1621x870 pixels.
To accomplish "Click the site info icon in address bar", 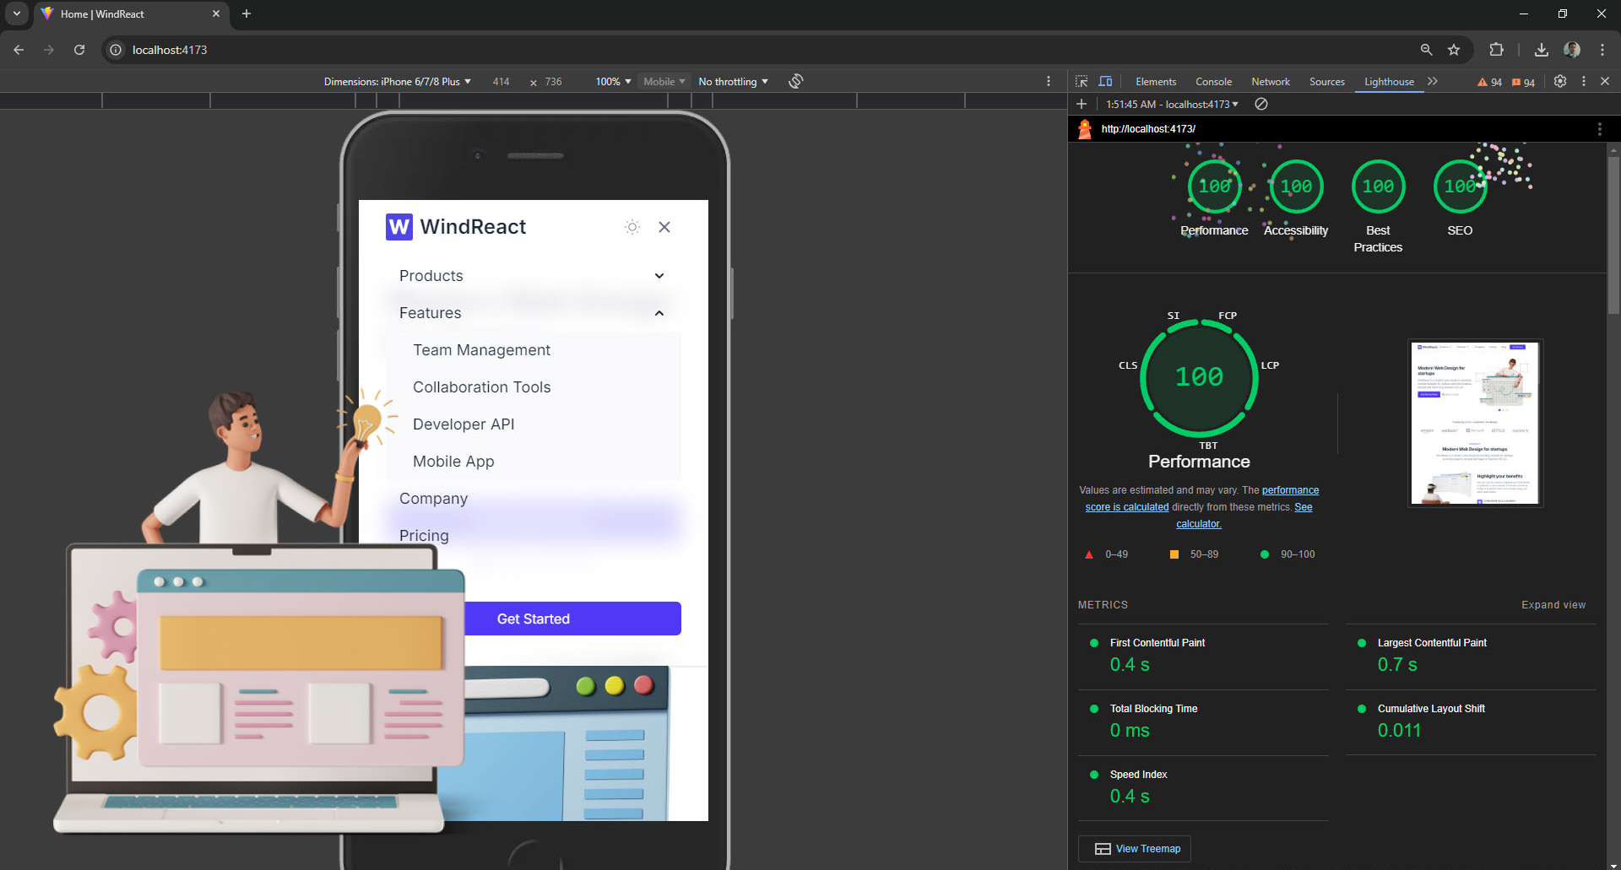I will coord(116,50).
